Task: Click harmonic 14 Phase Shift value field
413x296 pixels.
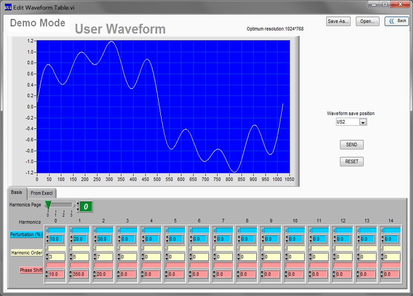Action: pyautogui.click(x=392, y=274)
